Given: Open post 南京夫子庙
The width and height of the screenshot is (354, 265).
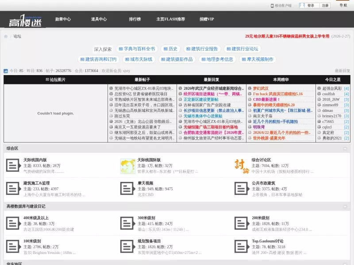Looking at the screenshot, I should click(262, 116).
